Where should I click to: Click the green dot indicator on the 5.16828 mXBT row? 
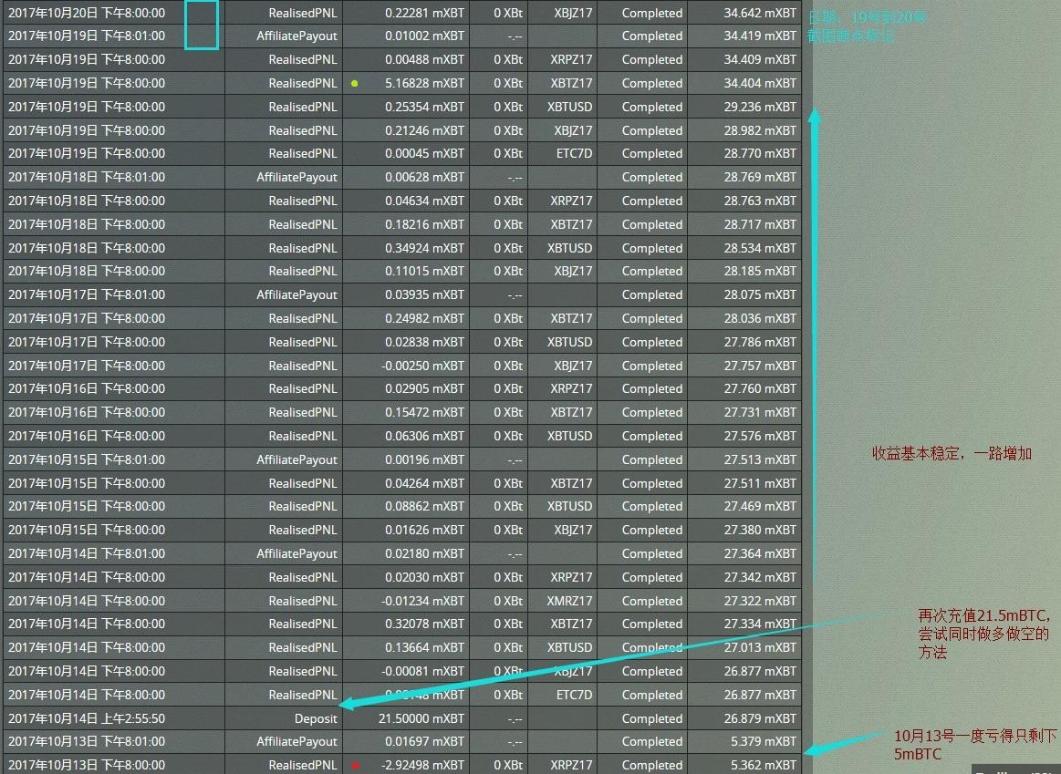click(356, 83)
